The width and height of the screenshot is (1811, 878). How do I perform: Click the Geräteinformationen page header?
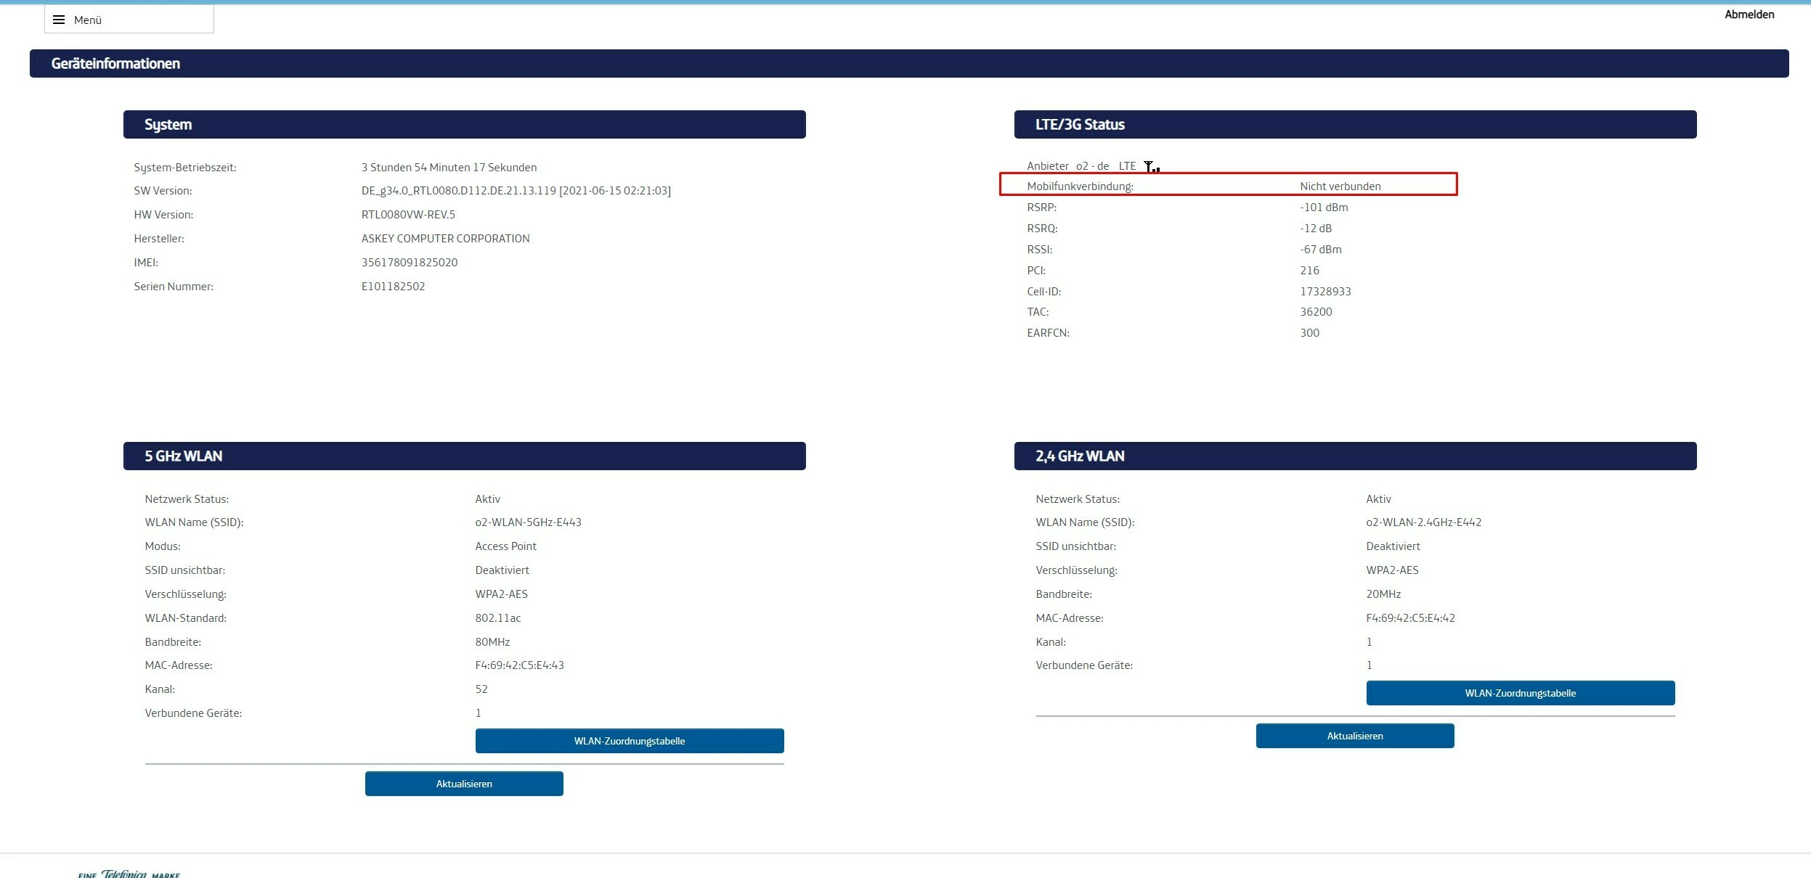pyautogui.click(x=115, y=64)
